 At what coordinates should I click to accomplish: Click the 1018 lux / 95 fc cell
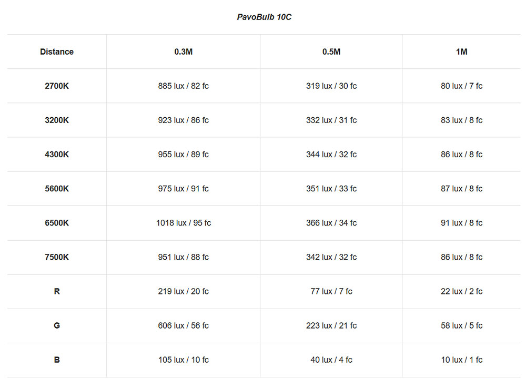click(183, 223)
